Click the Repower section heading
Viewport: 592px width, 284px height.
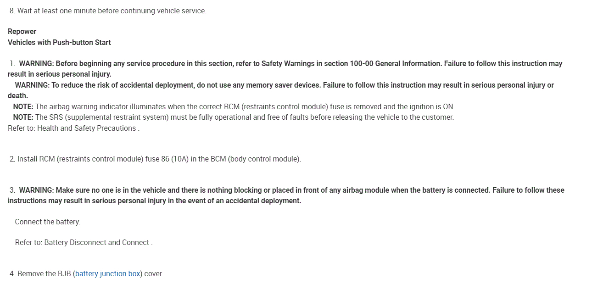pos(22,32)
